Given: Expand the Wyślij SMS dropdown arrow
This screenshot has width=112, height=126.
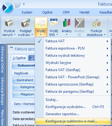Looking at the screenshot, I should coord(57,35).
